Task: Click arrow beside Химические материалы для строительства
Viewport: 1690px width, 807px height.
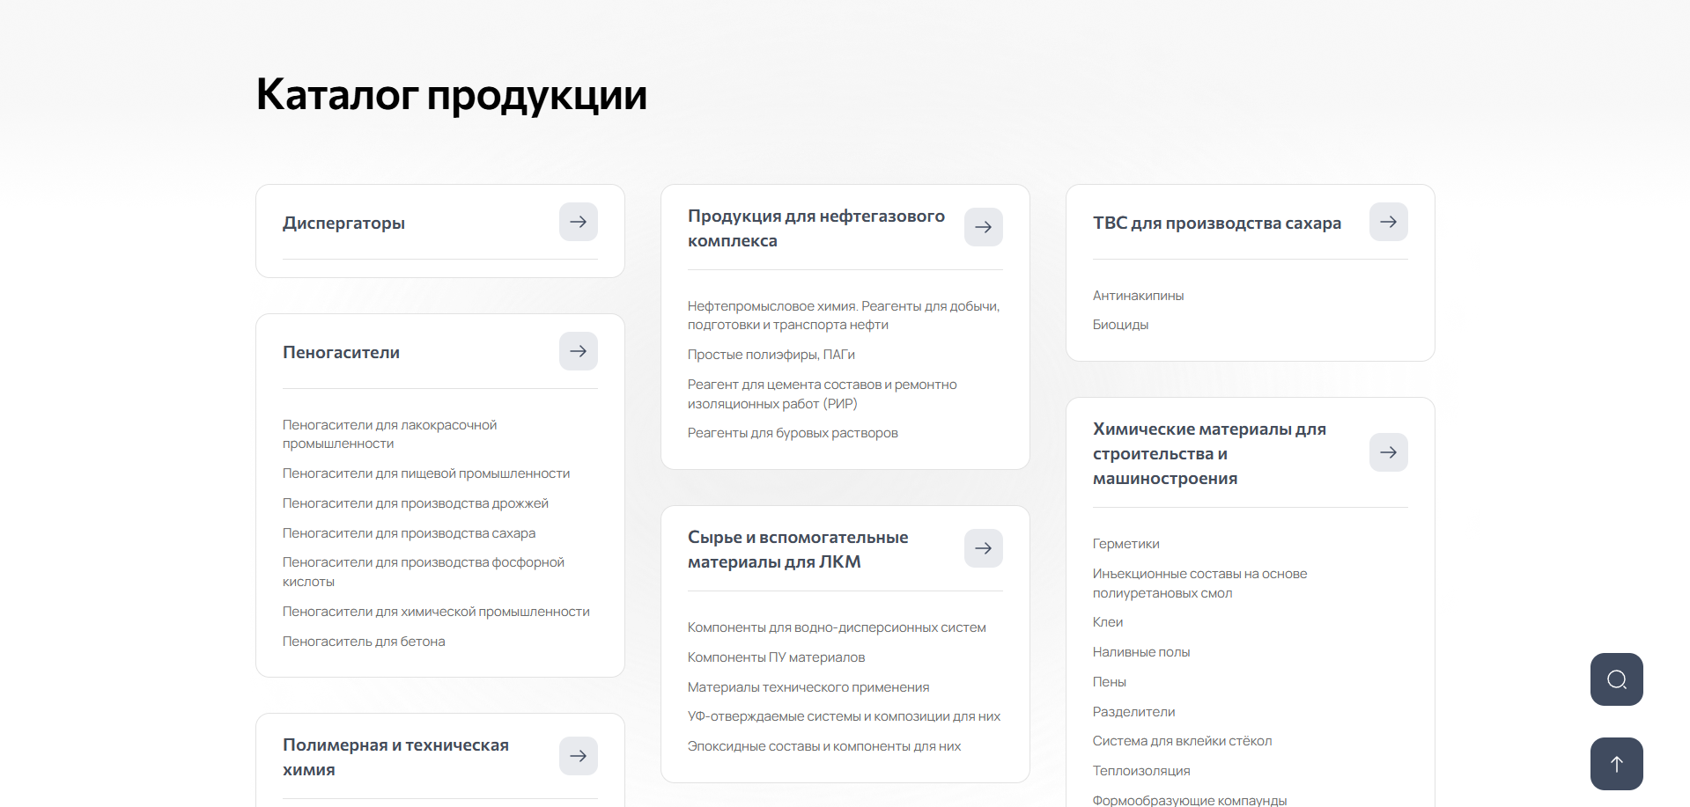Action: [x=1389, y=452]
